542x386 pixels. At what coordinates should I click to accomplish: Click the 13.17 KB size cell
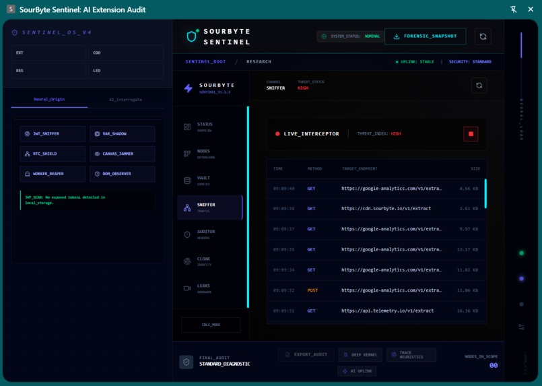467,249
